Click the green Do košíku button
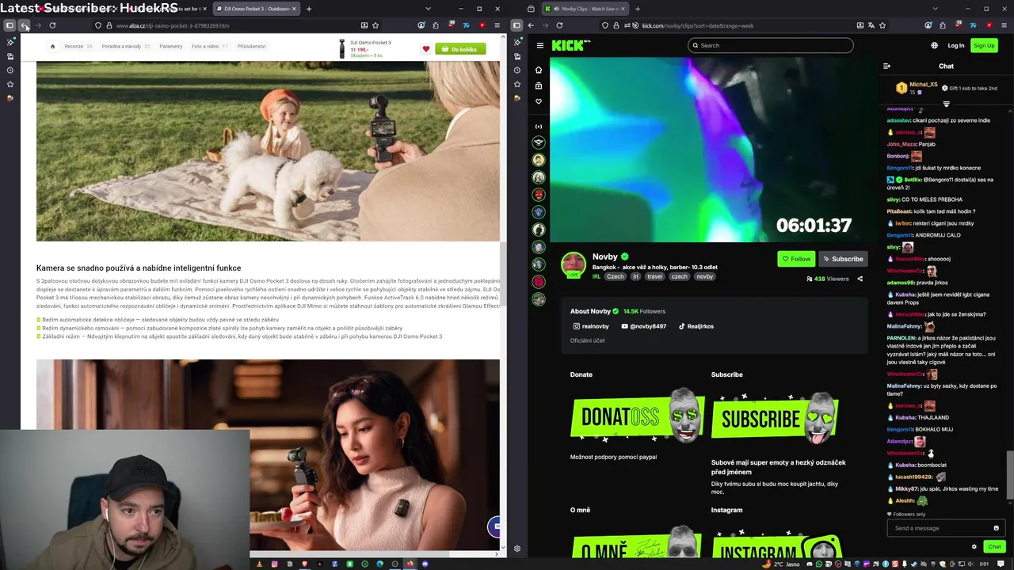 (460, 49)
